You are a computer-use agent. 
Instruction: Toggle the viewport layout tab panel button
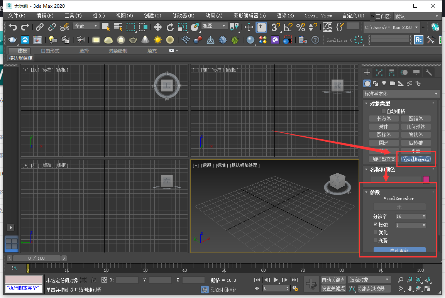(x=12, y=244)
